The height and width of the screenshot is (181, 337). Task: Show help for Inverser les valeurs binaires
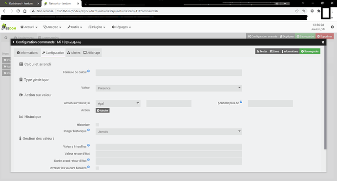[88, 167]
